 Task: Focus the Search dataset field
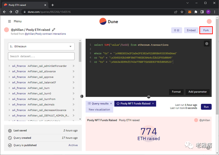[41, 56]
